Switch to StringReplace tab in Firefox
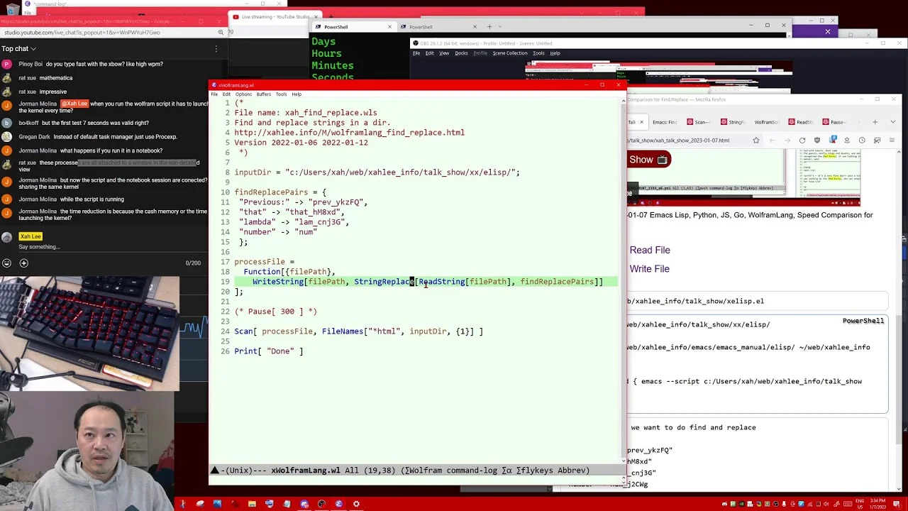This screenshot has height=511, width=908. pos(736,122)
